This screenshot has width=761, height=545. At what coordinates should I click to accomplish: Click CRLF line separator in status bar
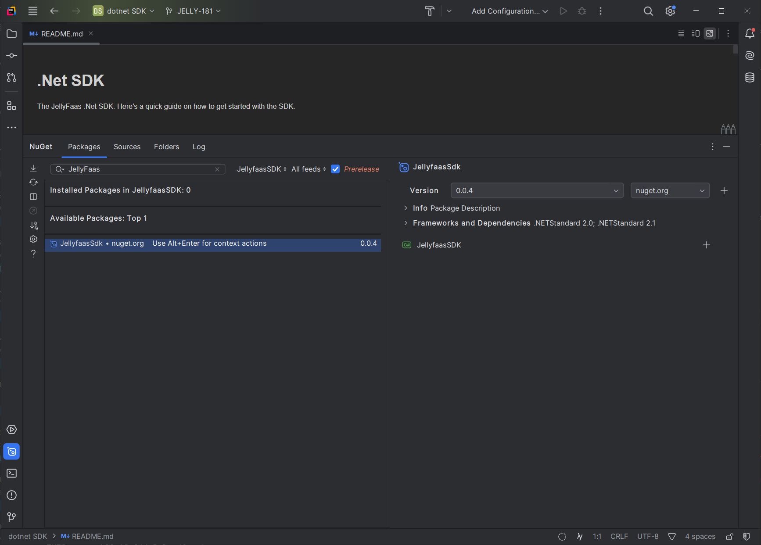click(x=619, y=537)
